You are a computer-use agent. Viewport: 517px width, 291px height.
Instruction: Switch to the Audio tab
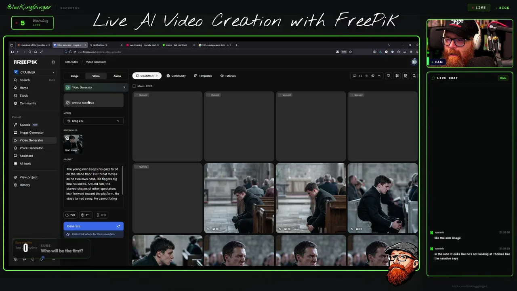pyautogui.click(x=117, y=76)
